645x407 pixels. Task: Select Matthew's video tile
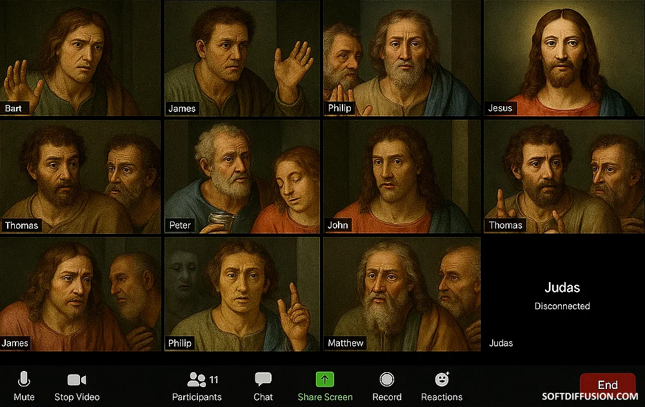point(402,294)
